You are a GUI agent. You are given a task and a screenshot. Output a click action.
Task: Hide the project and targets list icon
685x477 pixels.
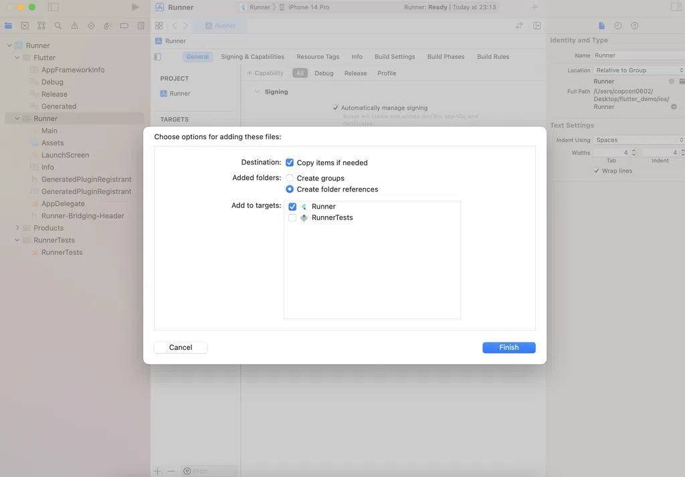158,57
